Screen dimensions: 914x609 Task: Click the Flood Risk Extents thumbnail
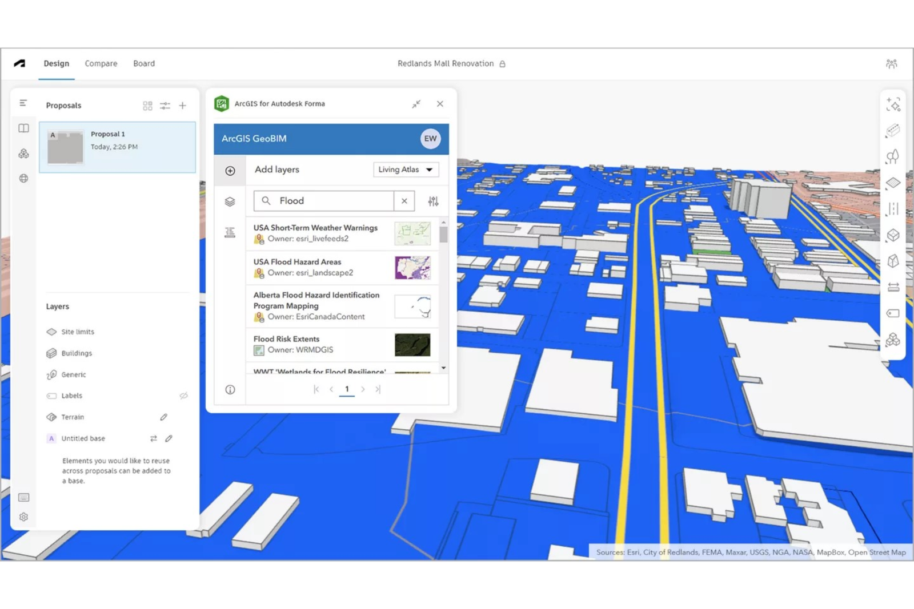pyautogui.click(x=412, y=345)
